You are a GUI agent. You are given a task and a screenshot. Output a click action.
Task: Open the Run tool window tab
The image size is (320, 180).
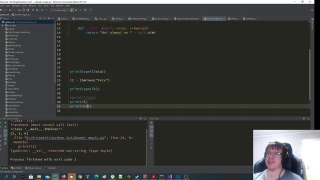tap(4, 168)
